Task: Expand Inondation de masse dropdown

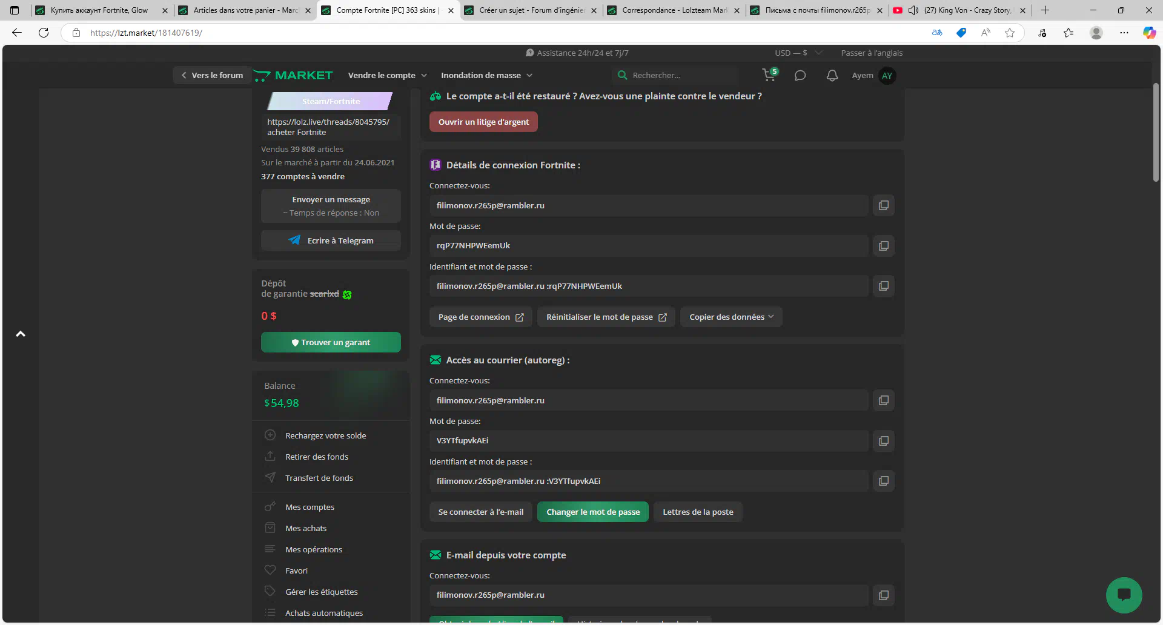Action: coord(486,75)
